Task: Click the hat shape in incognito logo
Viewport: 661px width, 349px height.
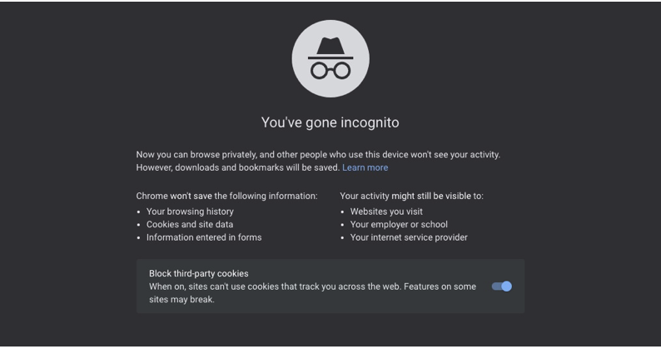Action: tap(330, 48)
